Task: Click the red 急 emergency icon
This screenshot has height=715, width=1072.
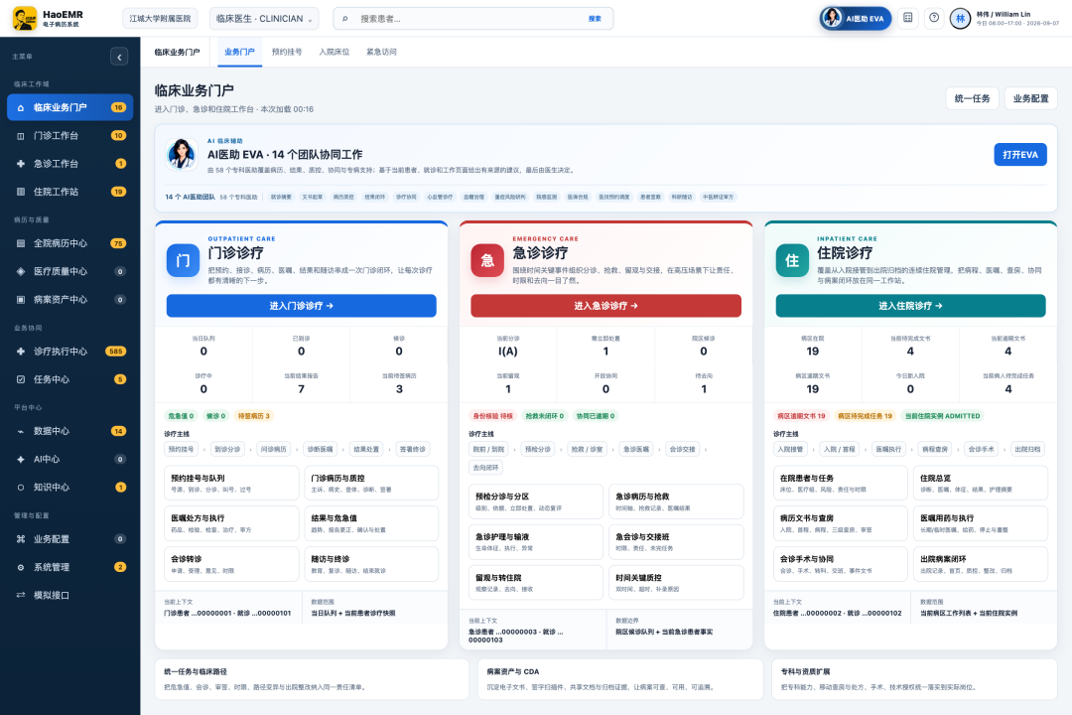Action: tap(487, 261)
